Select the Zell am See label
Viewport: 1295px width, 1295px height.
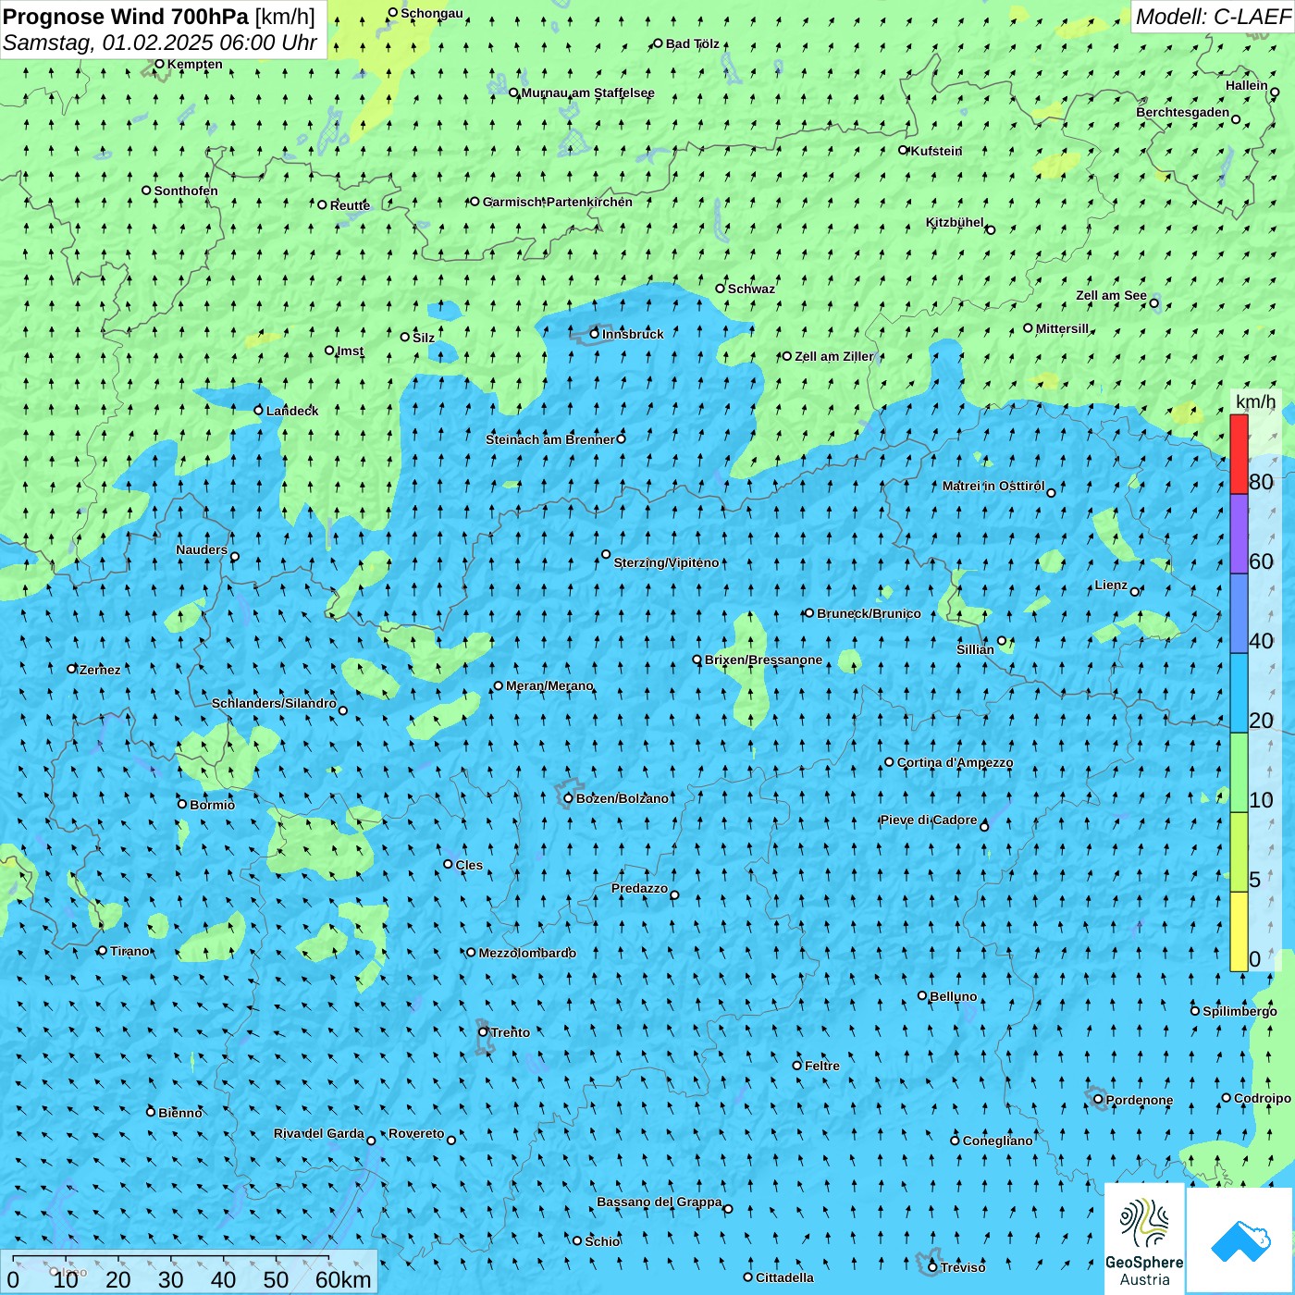point(1111,295)
